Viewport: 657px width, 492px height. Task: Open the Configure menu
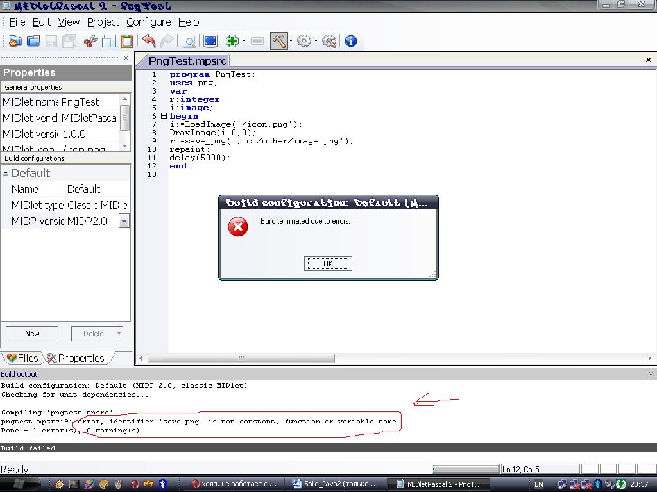[x=148, y=22]
